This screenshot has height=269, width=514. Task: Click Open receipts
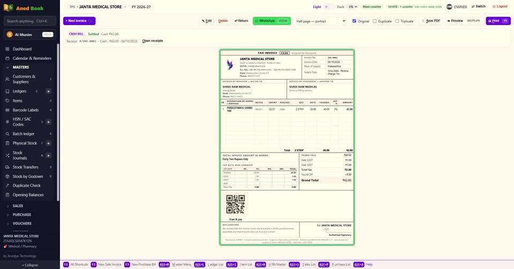153,41
